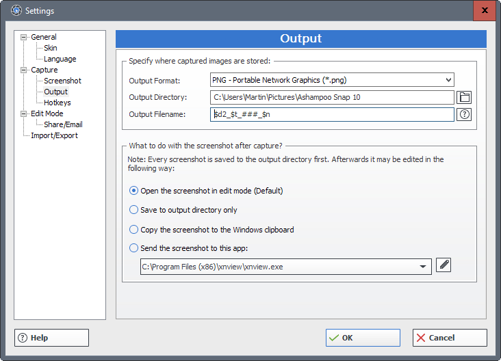Select Output in settings tree
Viewport: 501px width, 361px height.
[56, 92]
